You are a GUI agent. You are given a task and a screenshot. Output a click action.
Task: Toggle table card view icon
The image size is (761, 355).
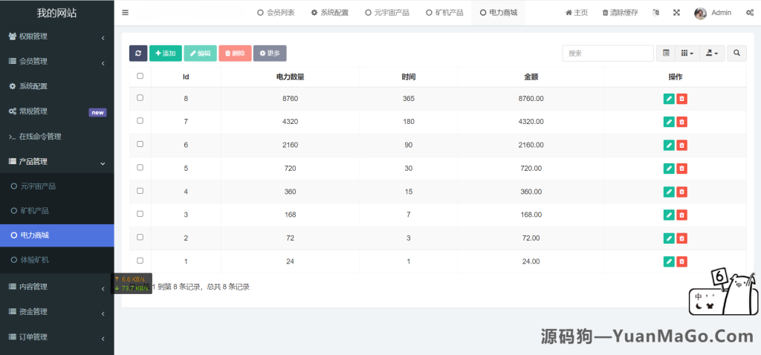[x=666, y=53]
